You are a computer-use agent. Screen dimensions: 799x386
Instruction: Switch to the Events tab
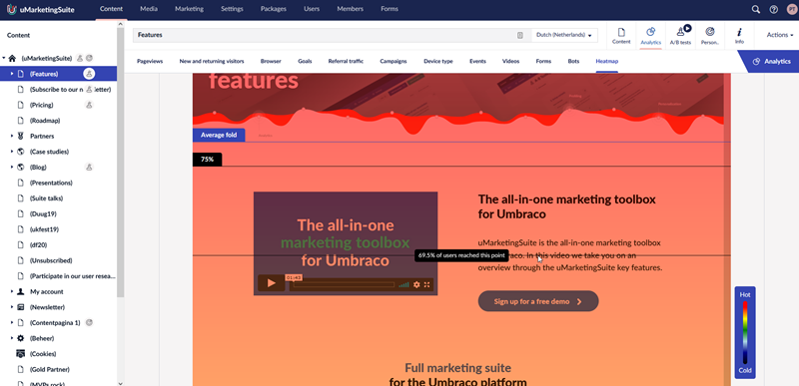coord(477,61)
